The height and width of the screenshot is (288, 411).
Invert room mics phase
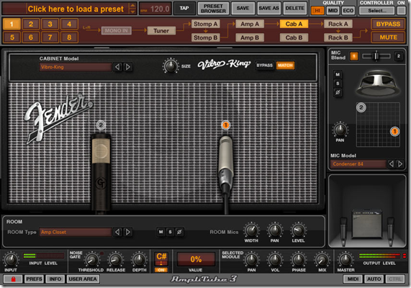(x=179, y=232)
